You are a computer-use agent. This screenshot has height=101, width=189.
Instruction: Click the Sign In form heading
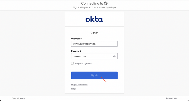click(x=94, y=33)
